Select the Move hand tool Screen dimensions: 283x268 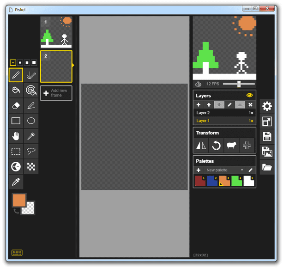16,136
